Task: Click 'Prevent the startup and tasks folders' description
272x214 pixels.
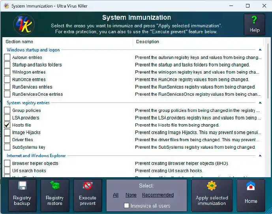Action: coord(192,64)
